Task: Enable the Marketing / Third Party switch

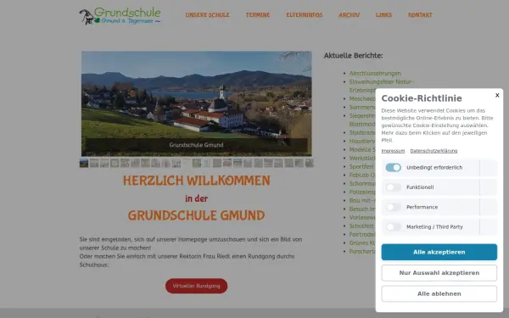Action: (x=393, y=226)
